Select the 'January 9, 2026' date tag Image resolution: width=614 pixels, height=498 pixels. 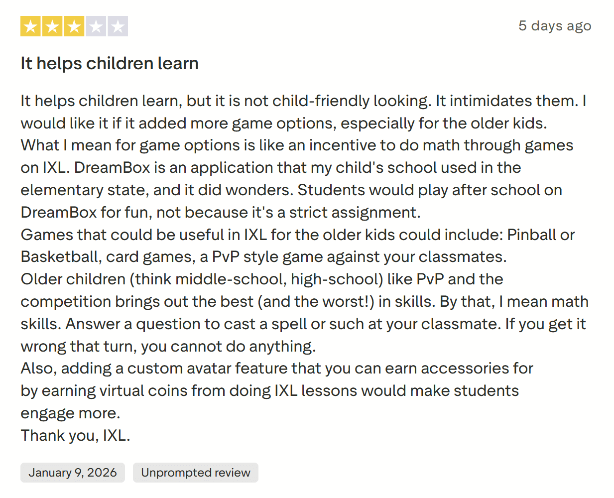pos(72,472)
